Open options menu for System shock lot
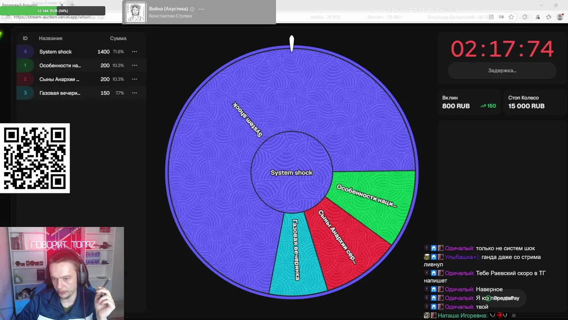Viewport: 568px width, 320px height. coord(134,52)
